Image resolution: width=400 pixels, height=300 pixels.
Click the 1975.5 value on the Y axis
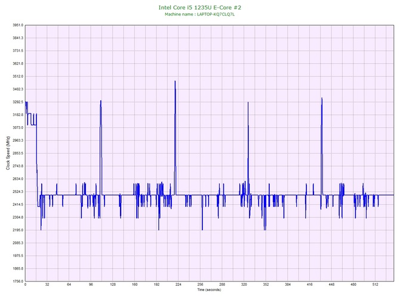coord(18,256)
